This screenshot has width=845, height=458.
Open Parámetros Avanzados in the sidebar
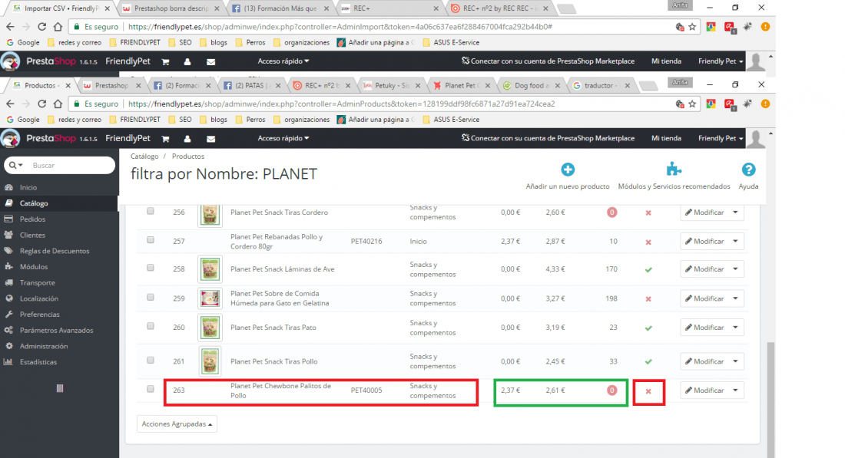click(x=58, y=331)
